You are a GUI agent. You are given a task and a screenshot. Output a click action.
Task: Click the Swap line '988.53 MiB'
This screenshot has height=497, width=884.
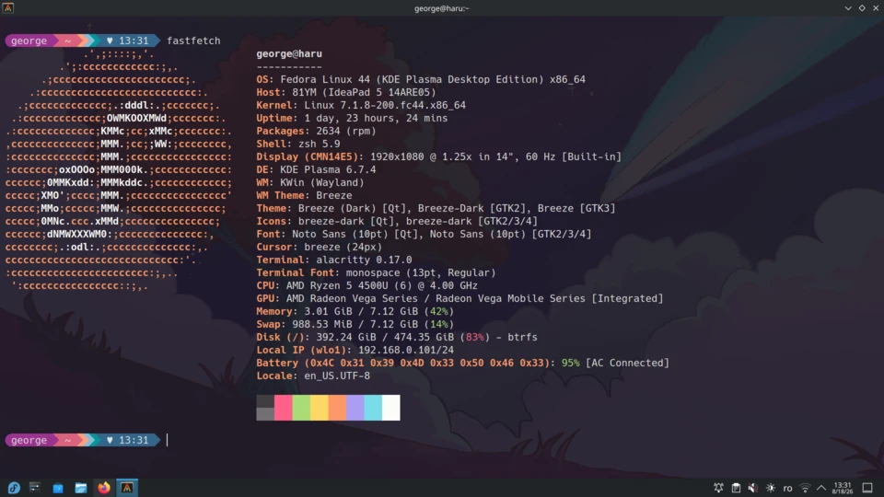coord(355,325)
